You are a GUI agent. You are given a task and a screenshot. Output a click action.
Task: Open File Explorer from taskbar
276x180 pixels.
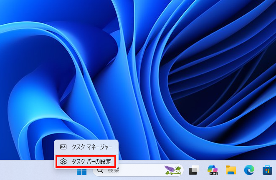231,170
